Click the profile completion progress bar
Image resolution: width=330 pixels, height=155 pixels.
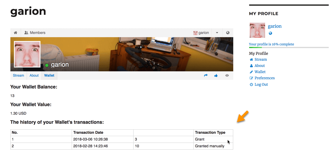(x=288, y=47)
